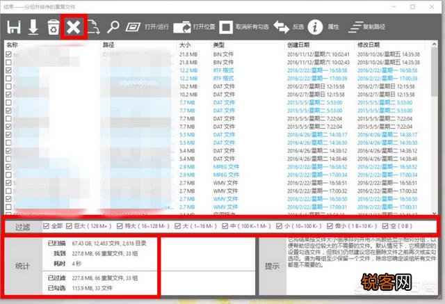
Task: Click the 已勾选 113.9 MB, 33 文件 line
Action: click(x=80, y=288)
